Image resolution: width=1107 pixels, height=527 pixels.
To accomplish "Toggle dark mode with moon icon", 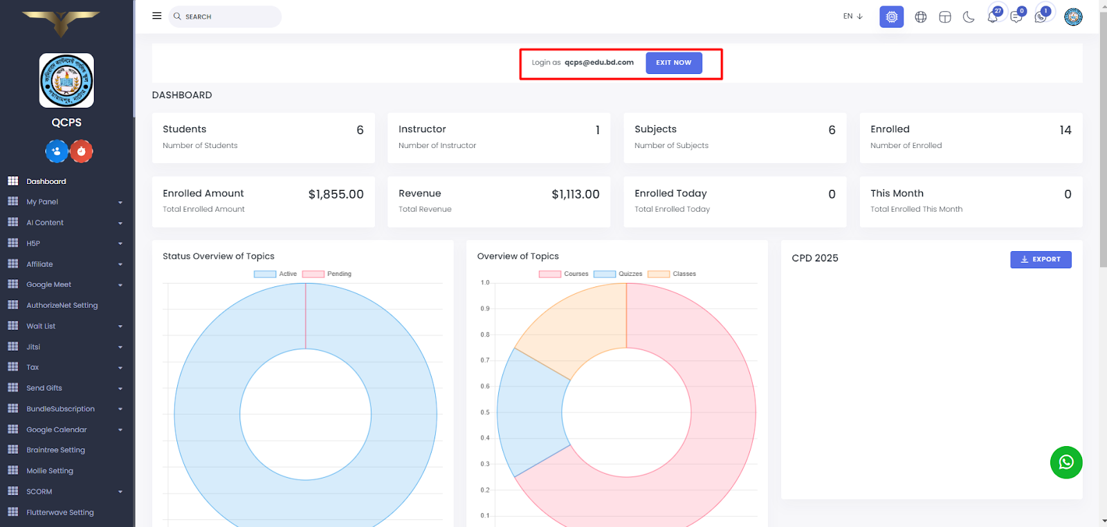I will [x=969, y=17].
